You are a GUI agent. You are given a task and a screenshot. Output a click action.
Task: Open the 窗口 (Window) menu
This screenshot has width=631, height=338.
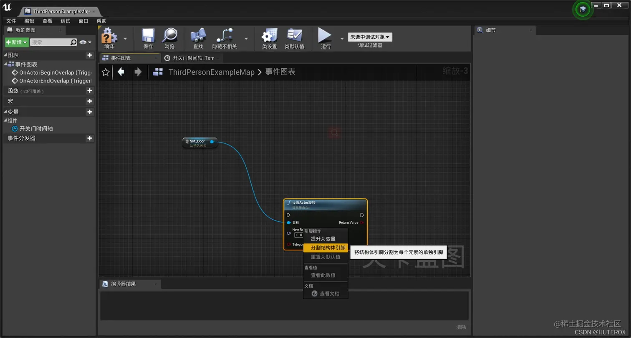[x=83, y=21]
